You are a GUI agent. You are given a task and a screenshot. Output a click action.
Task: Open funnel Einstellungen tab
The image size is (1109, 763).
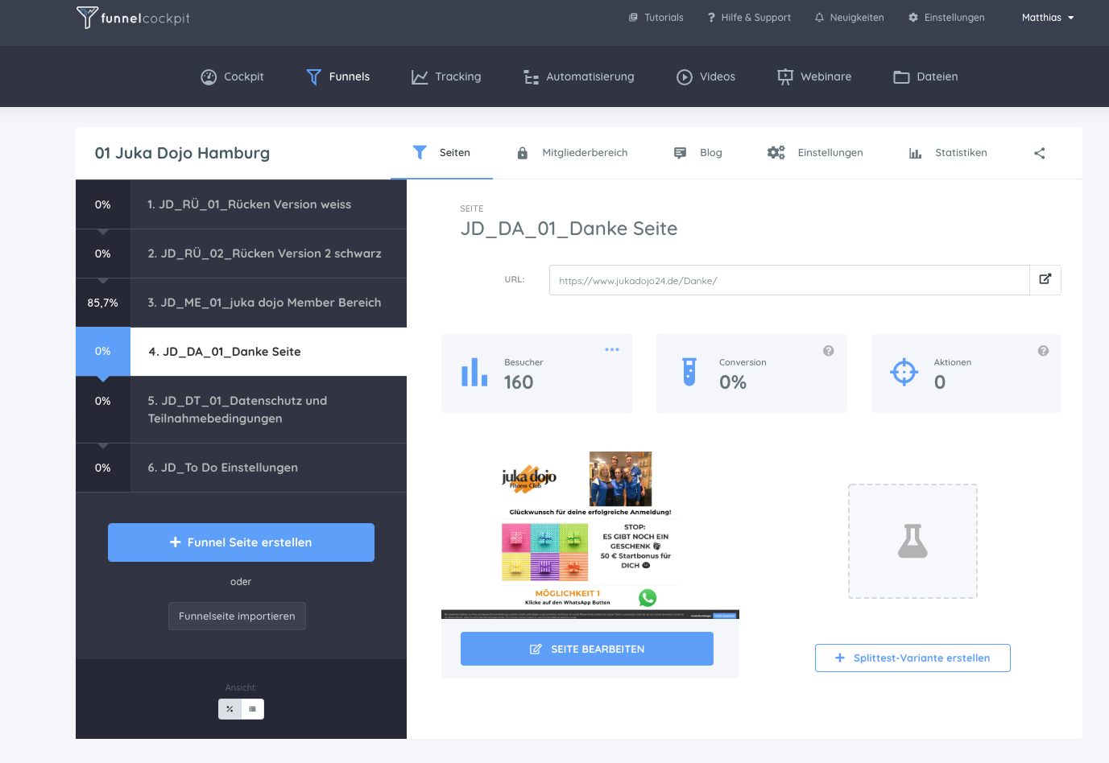[x=815, y=153]
